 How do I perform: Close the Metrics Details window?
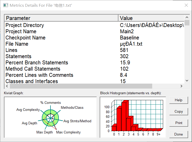point(186,5)
